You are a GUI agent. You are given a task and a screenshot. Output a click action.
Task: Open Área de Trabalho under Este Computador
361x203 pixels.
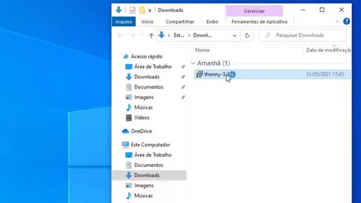153,155
